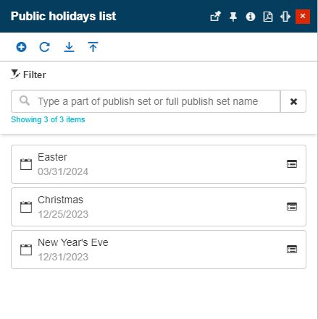Click the date 12/25/2023
The width and height of the screenshot is (318, 319).
(x=63, y=214)
